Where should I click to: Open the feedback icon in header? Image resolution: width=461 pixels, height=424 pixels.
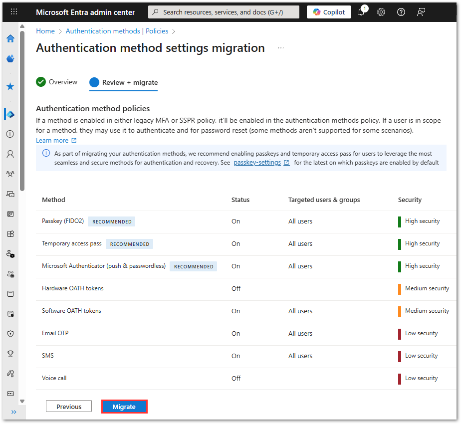[421, 12]
